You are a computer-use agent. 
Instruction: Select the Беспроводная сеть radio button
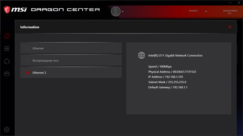coord(28,60)
